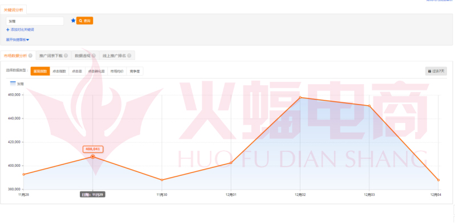This screenshot has height=223, width=455.
Task: Switch to the 线上推广排名 tab
Action: [117, 56]
